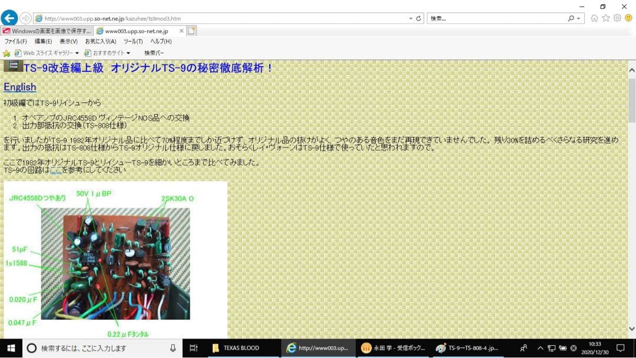Open the ツール(T) menu

tap(132, 41)
